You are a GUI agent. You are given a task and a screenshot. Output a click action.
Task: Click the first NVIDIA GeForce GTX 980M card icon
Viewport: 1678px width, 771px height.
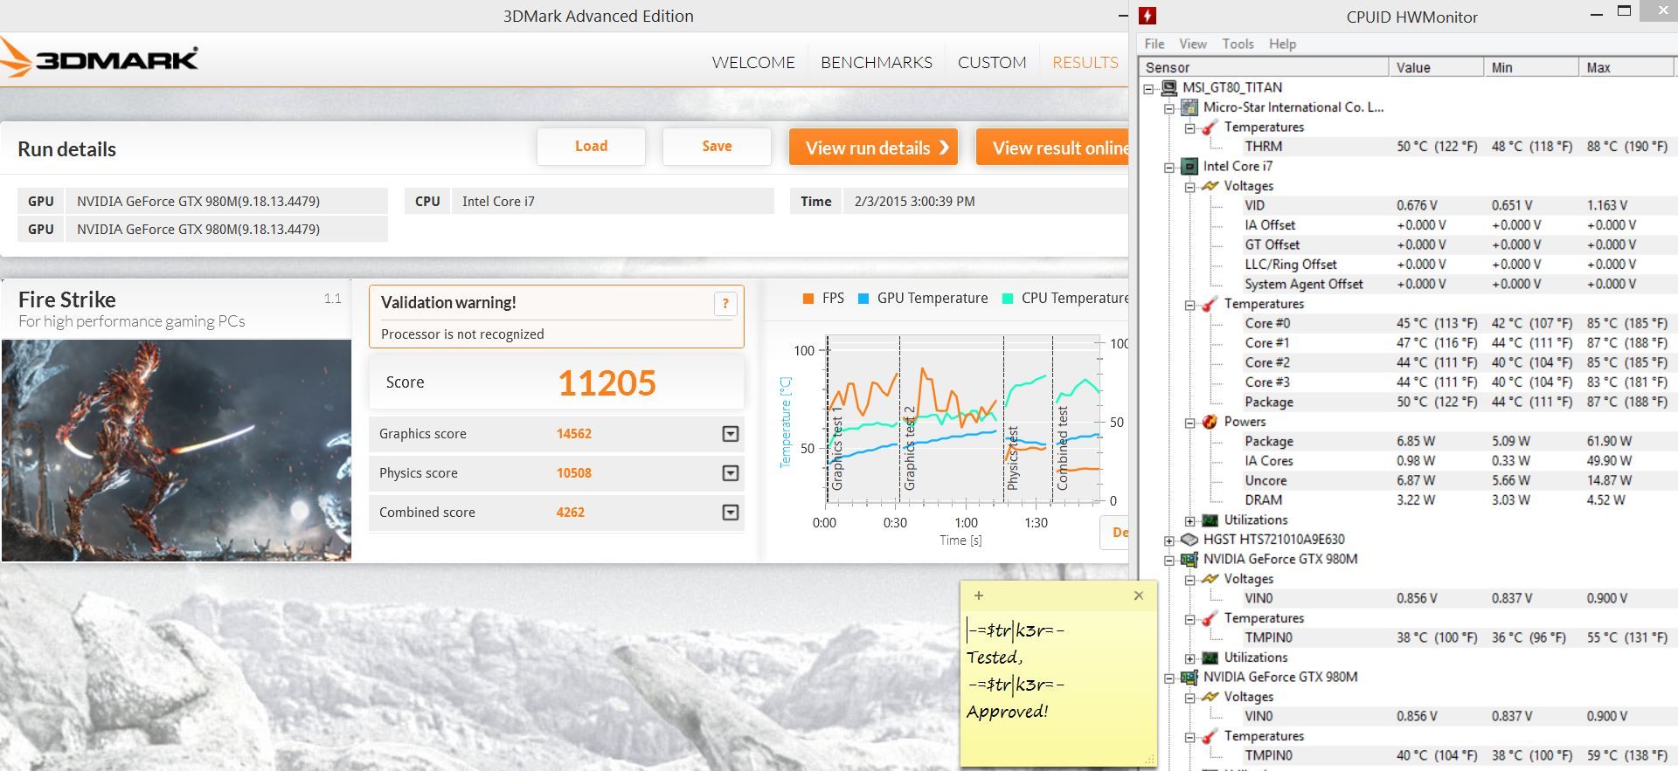coord(1189,559)
